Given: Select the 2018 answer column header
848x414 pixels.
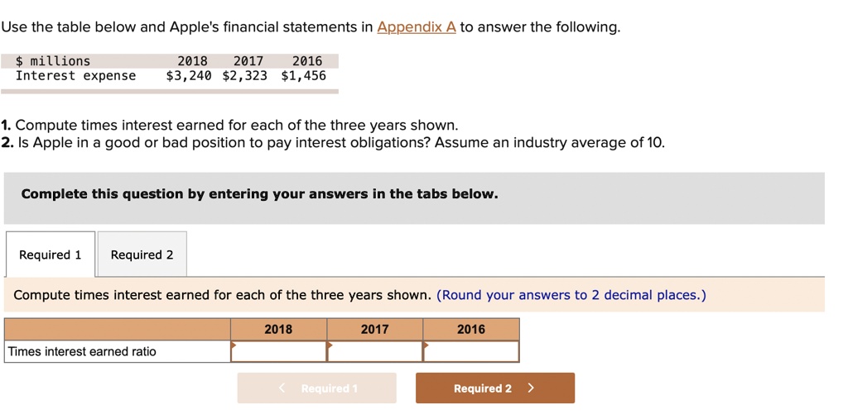Looking at the screenshot, I should coord(278,329).
